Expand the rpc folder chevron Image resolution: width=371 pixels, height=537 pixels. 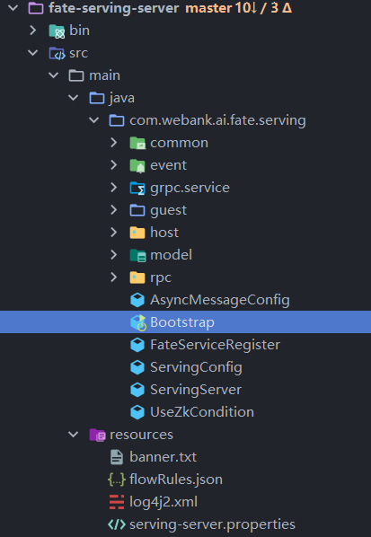tap(114, 277)
